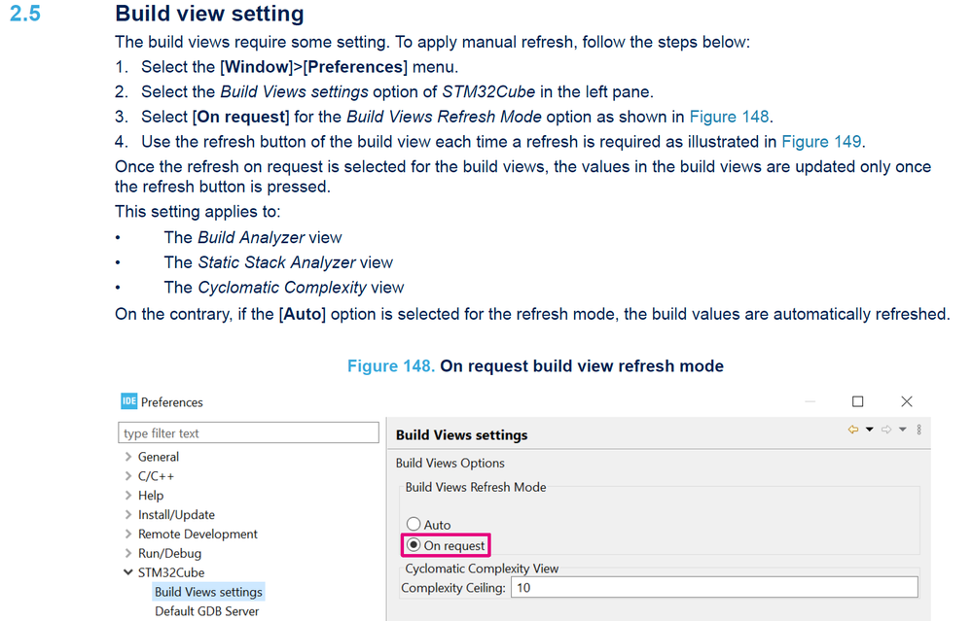The height and width of the screenshot is (621, 972).
Task: Expand the C/C++ preferences tree node
Action: click(128, 475)
